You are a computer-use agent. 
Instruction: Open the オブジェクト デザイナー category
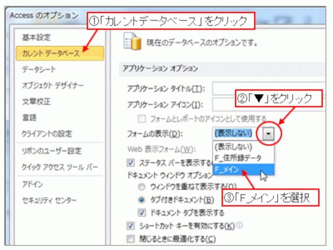pos(53,85)
